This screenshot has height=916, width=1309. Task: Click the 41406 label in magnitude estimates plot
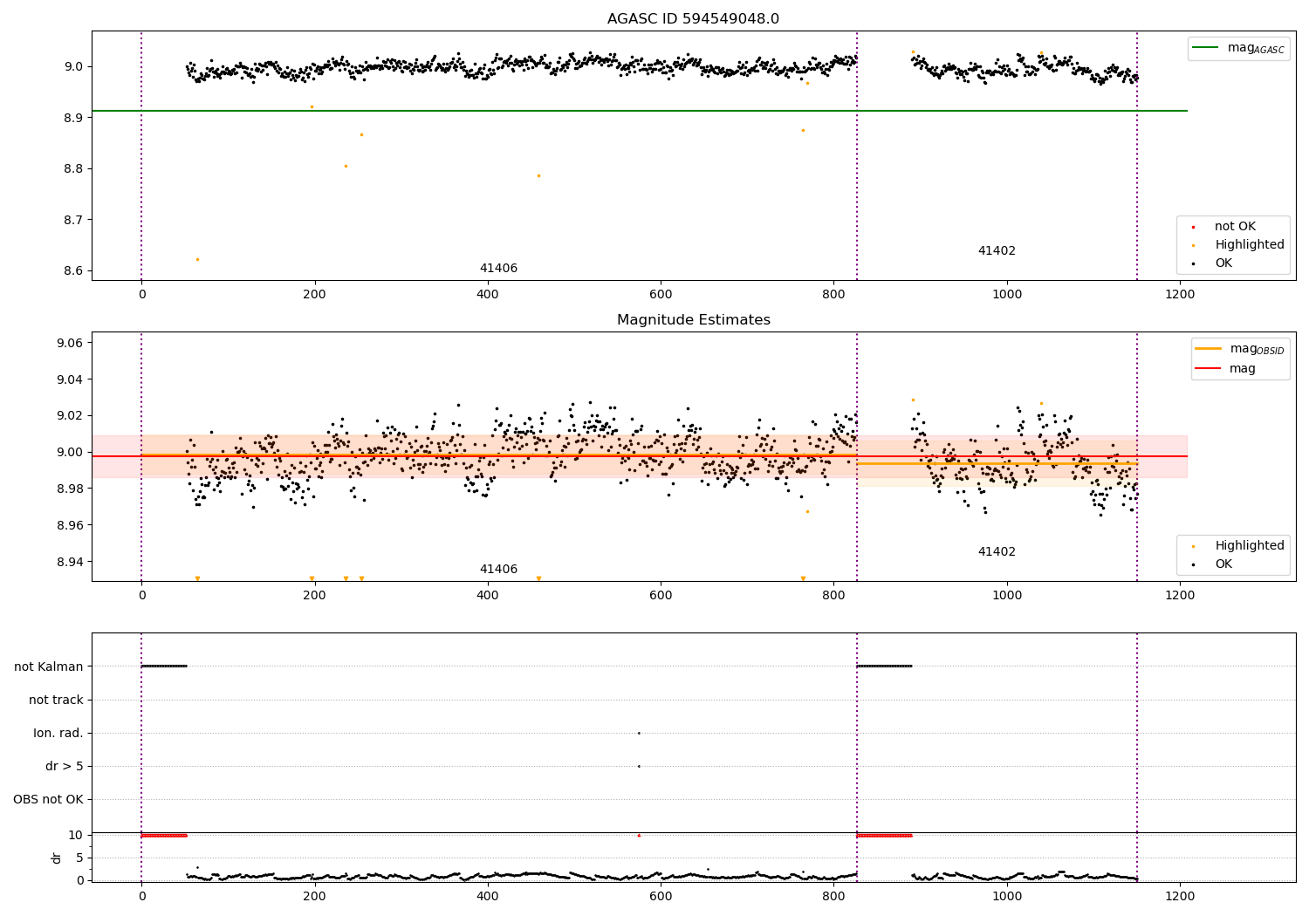(x=498, y=570)
